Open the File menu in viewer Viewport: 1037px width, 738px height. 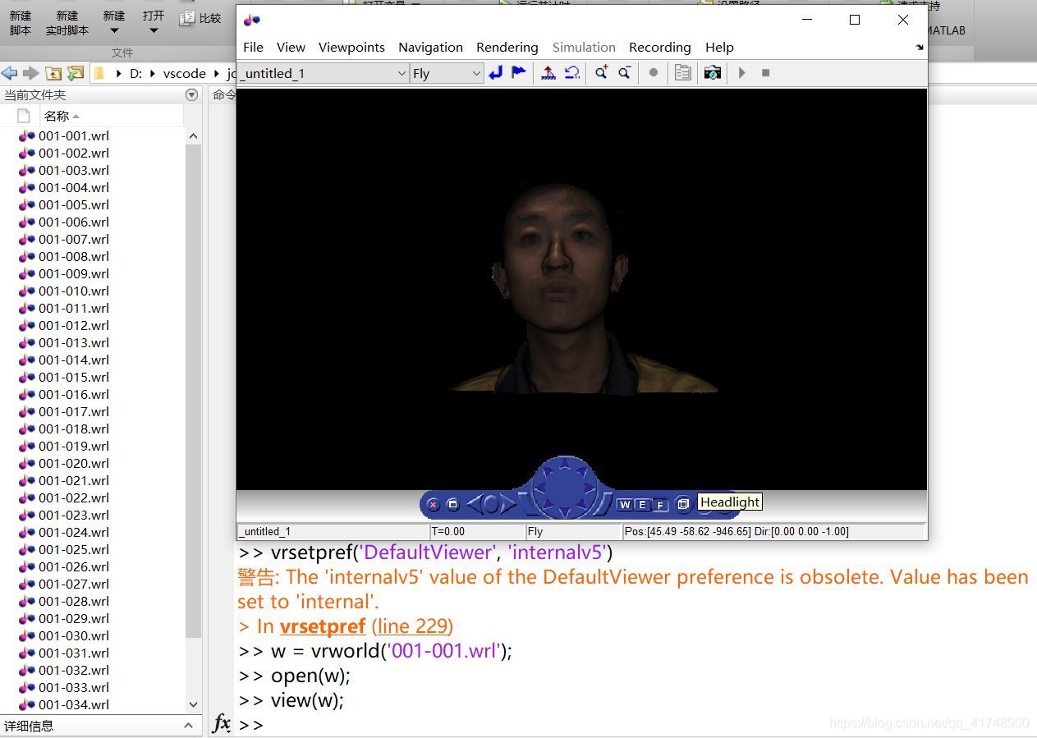253,47
